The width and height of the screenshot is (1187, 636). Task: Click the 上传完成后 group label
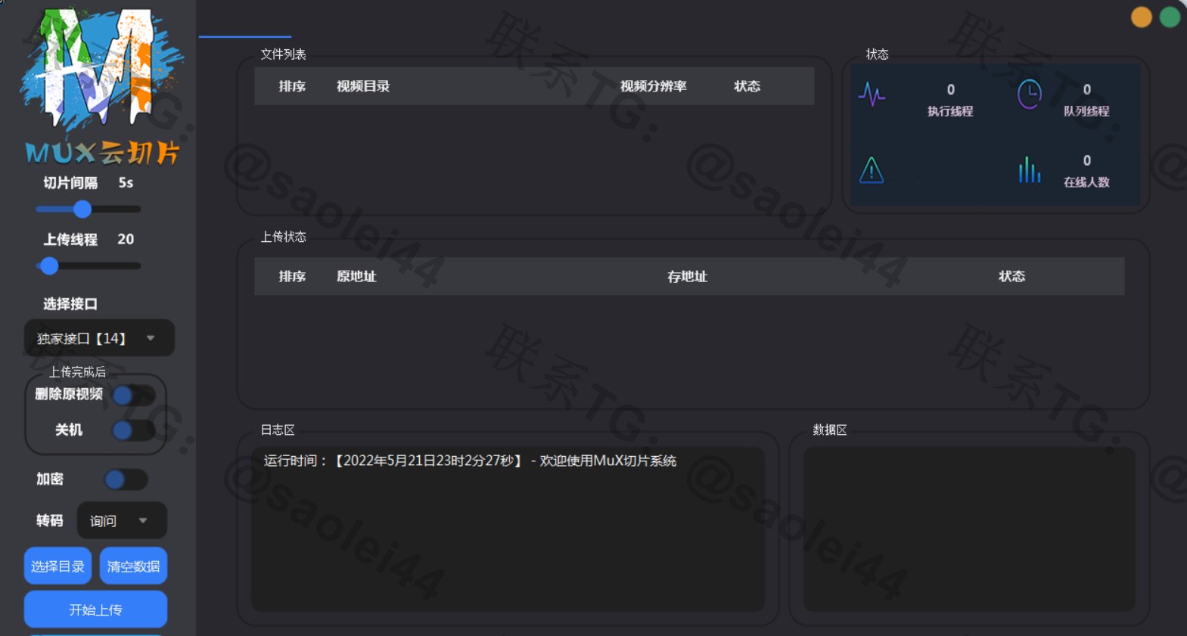click(77, 372)
